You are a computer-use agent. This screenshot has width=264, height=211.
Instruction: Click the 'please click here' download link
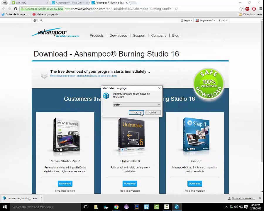coord(108,76)
